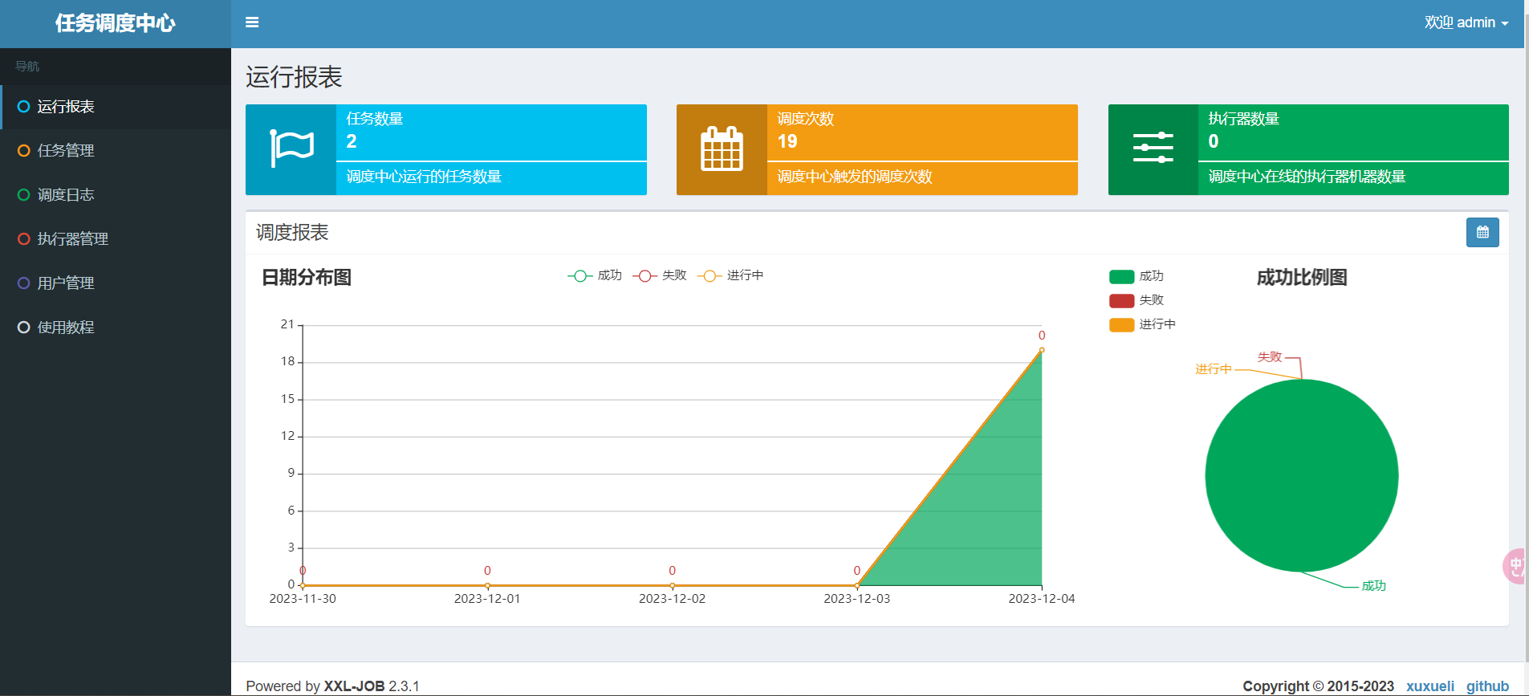
Task: Click the 日期分布图 chart title
Action: pos(307,278)
